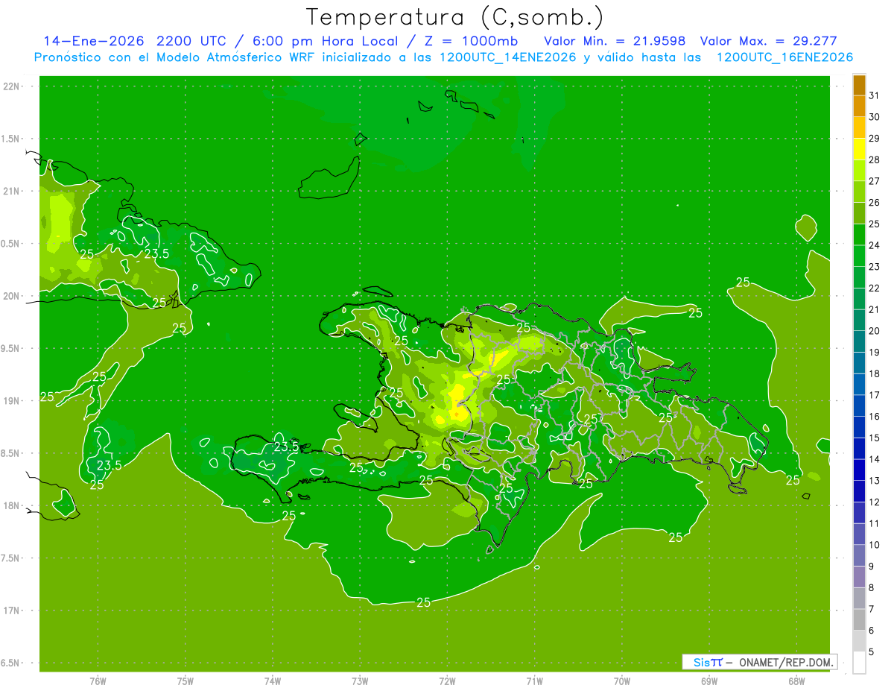This screenshot has width=894, height=691.
Task: Click the Temperatura (C,somb.) title
Action: coord(455,17)
